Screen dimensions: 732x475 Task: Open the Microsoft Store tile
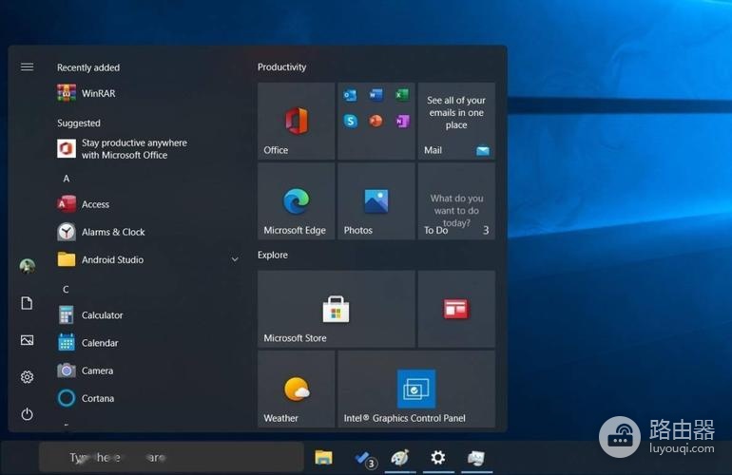[x=337, y=309]
